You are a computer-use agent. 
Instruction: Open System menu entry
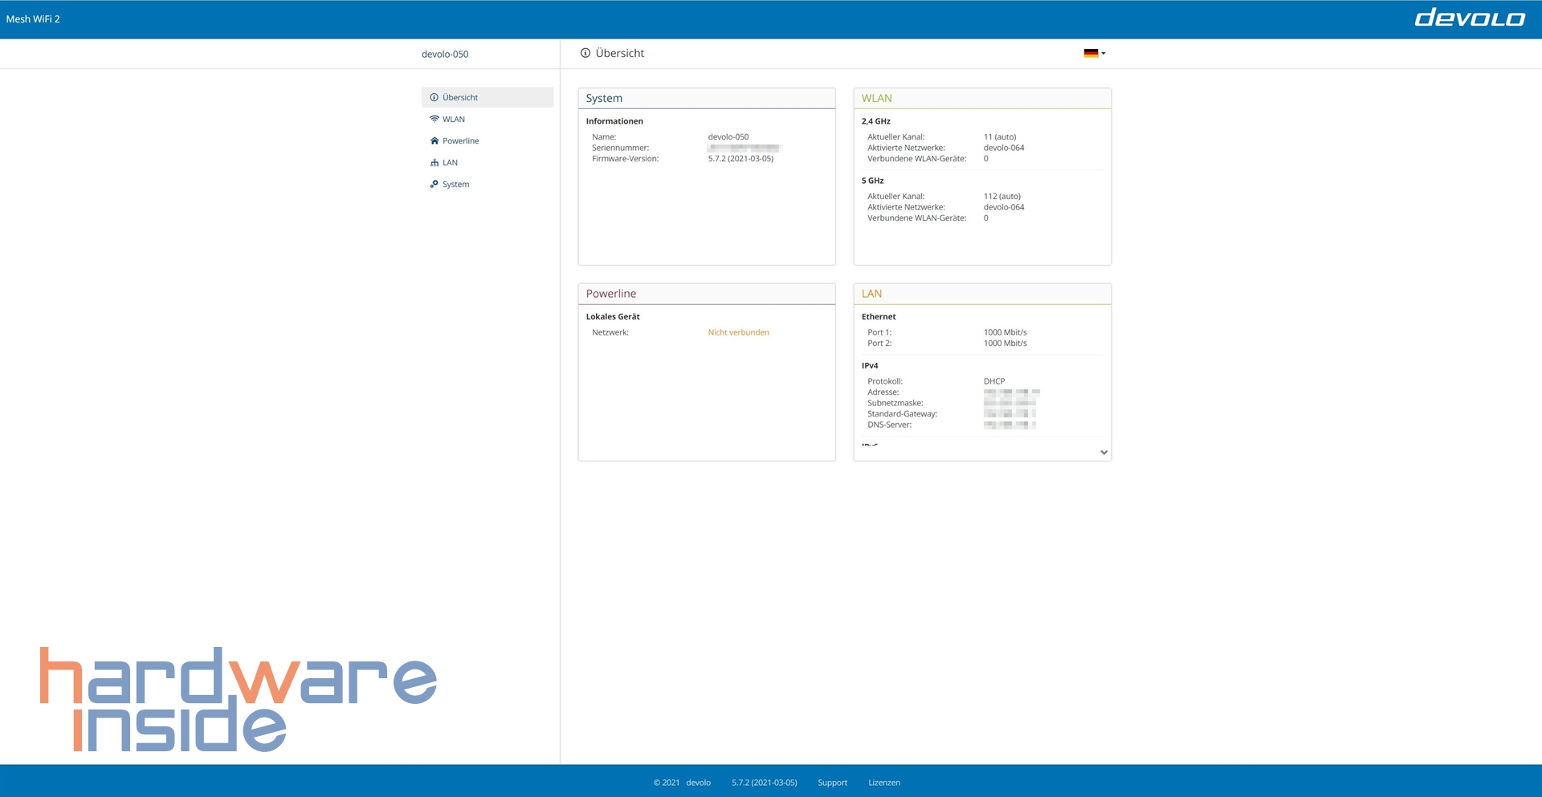pyautogui.click(x=487, y=184)
